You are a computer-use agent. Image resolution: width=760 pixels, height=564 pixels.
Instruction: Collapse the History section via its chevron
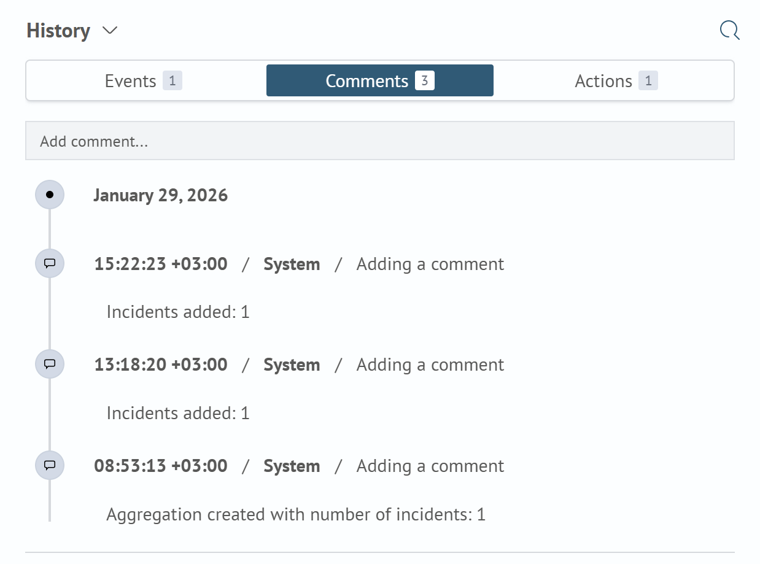click(x=109, y=31)
